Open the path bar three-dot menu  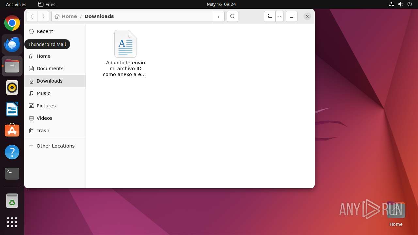click(x=219, y=16)
